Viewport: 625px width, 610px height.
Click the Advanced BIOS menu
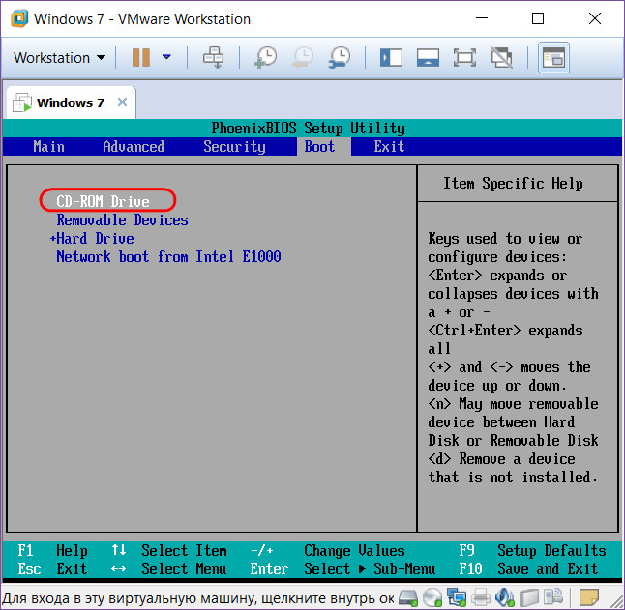(134, 147)
